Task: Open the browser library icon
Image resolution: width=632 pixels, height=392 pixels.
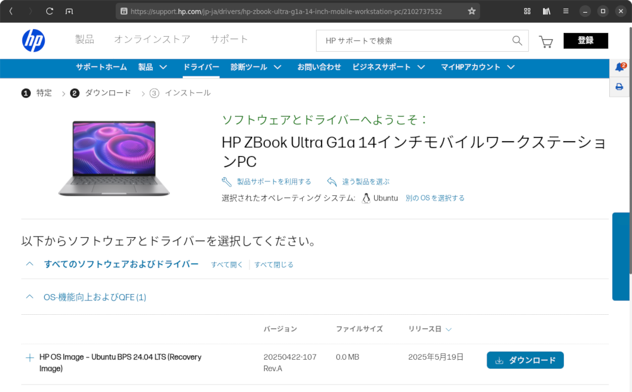Action: 547,11
